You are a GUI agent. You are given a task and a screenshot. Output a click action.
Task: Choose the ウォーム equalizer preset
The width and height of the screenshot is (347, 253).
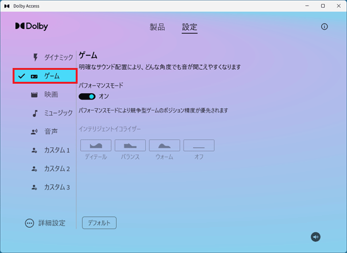165,145
